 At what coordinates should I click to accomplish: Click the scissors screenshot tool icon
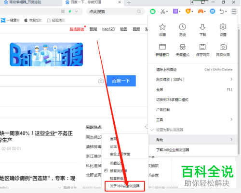click(162, 12)
